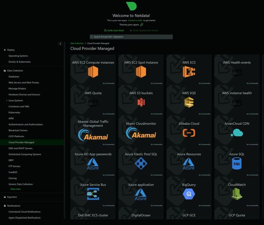Click the search integrations input field
This screenshot has height=225, width=264.
[131, 37]
